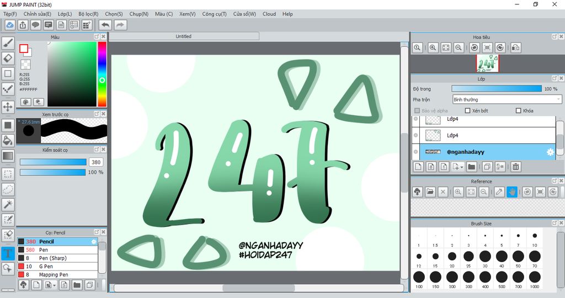Undock the Brush Size panel
This screenshot has height=298, width=565.
[555, 223]
